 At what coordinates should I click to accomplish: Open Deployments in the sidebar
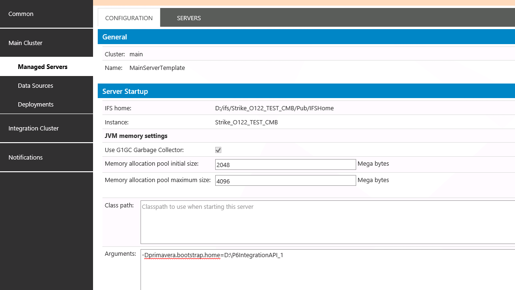[36, 104]
